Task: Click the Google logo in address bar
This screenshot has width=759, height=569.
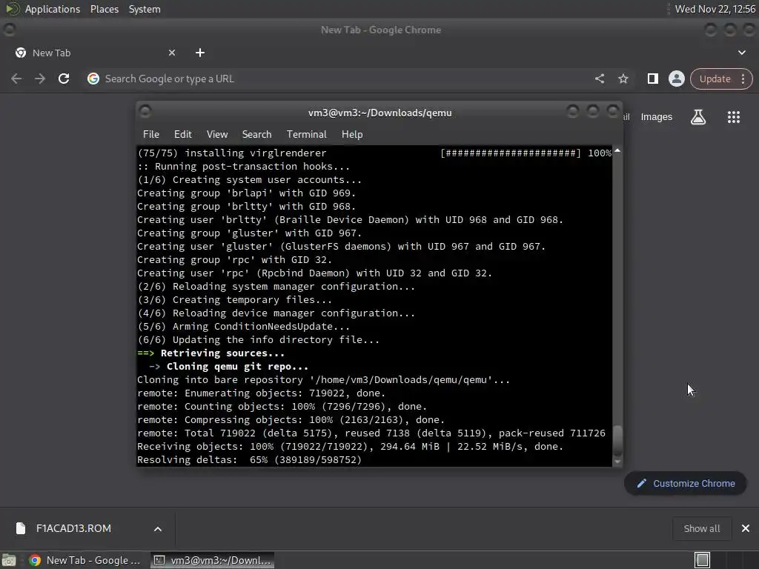Action: [x=93, y=79]
